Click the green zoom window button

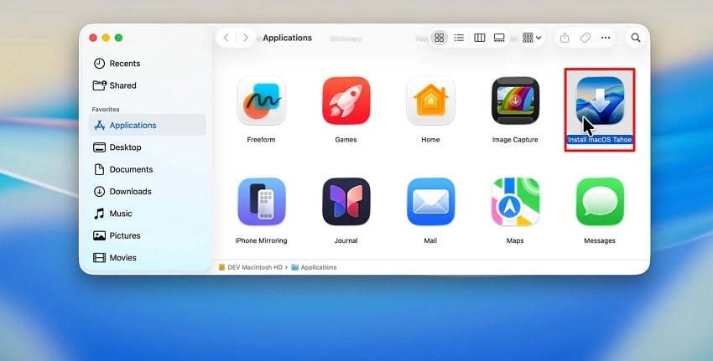pos(118,38)
